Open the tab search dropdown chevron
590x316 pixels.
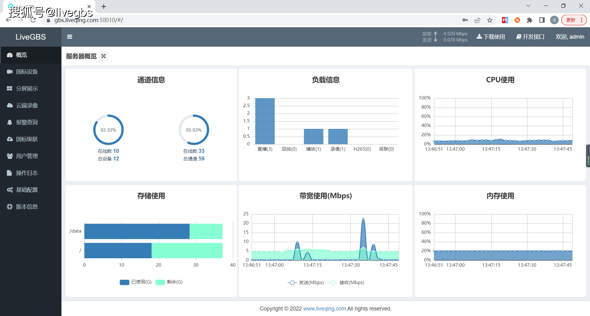click(x=528, y=6)
